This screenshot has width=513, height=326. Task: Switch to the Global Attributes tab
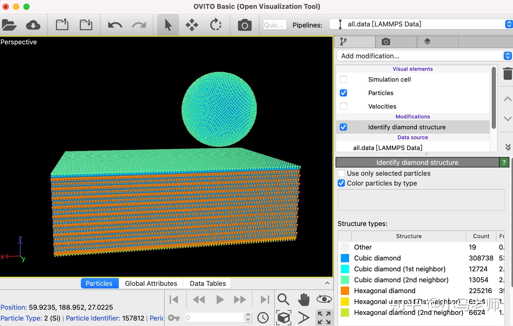pyautogui.click(x=151, y=283)
